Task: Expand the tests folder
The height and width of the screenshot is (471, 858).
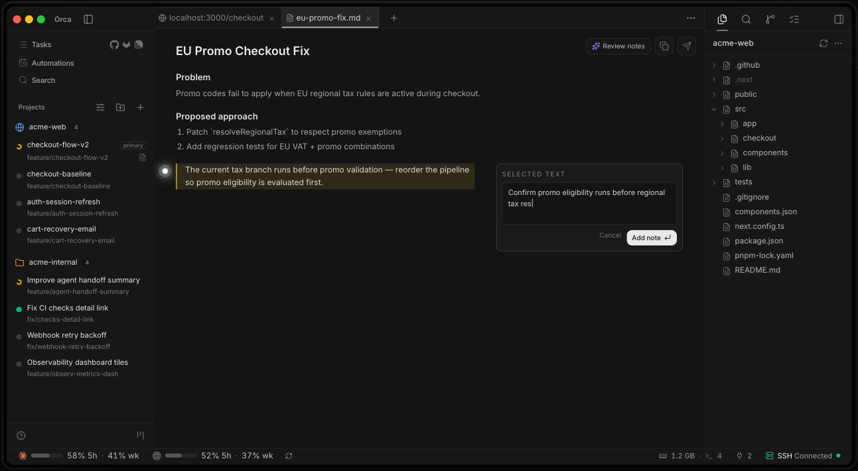Action: pos(715,182)
